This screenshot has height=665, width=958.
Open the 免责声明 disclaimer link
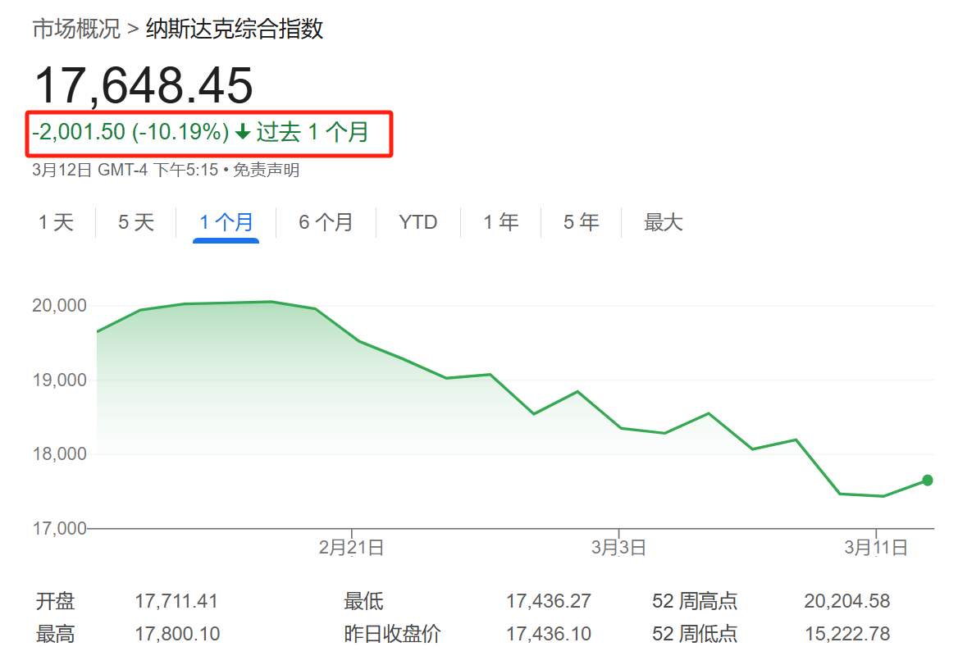[x=267, y=171]
